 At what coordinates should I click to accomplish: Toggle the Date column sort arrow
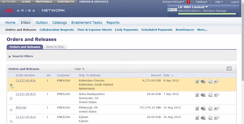pyautogui.click(x=172, y=76)
